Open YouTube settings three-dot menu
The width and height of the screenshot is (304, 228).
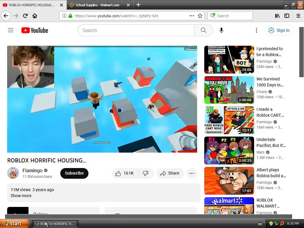click(x=256, y=30)
